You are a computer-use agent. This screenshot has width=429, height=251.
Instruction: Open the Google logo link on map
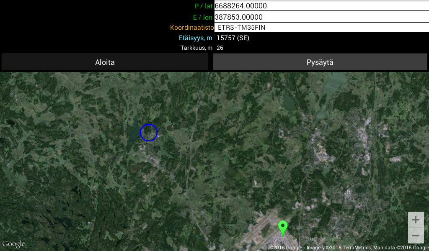[x=14, y=244]
